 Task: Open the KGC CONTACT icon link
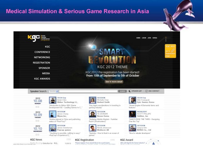coord(152,91)
